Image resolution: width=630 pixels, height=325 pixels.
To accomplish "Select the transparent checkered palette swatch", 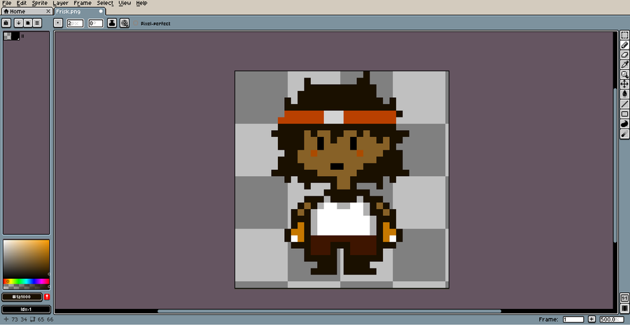I will [x=8, y=36].
